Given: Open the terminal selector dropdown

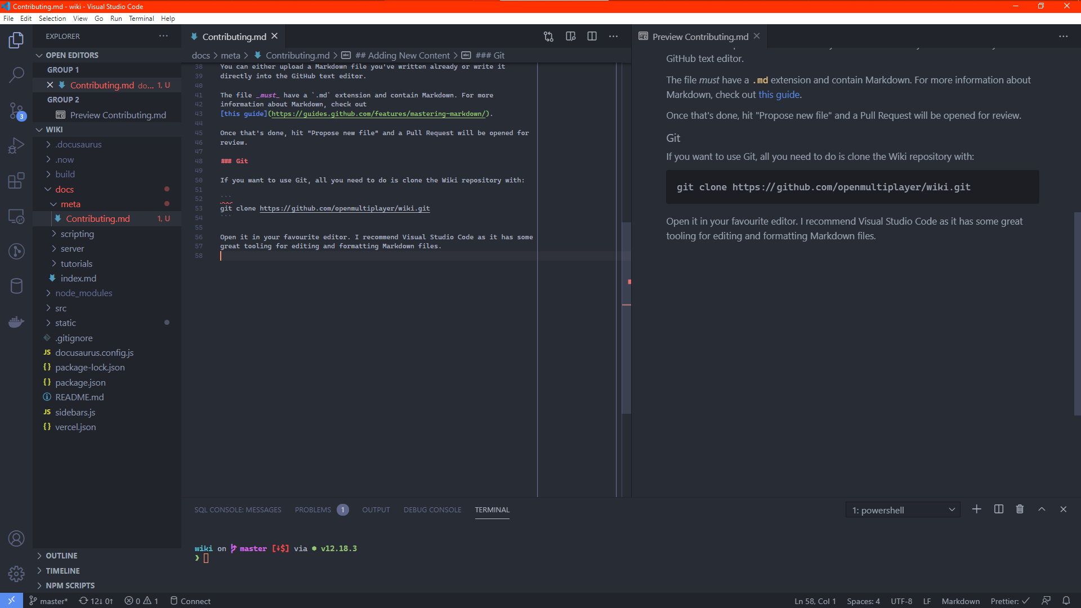Looking at the screenshot, I should click(x=903, y=510).
